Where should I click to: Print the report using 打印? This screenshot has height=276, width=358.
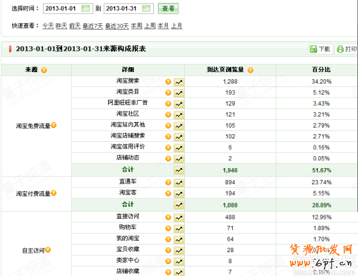347,49
